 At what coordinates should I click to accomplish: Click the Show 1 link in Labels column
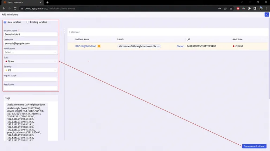tap(181, 46)
